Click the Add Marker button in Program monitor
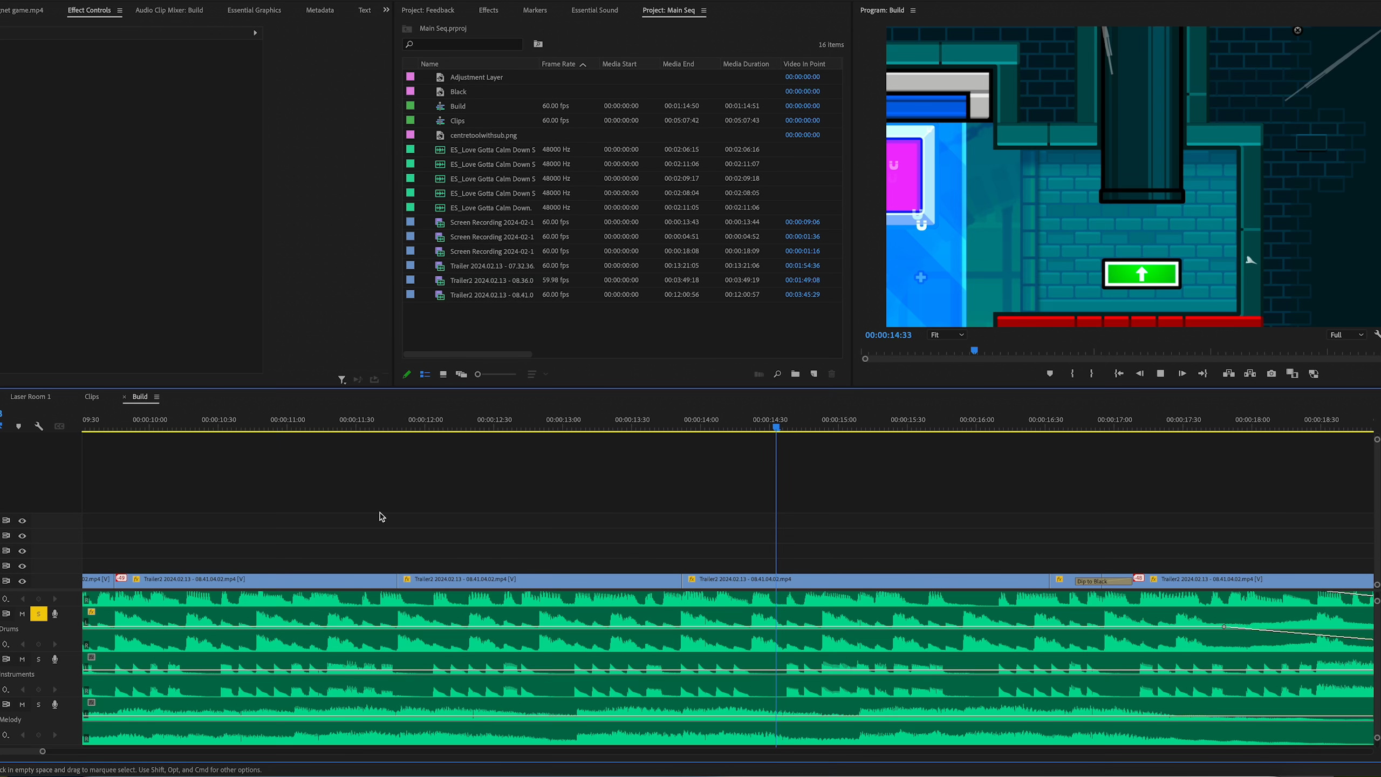 pos(1050,373)
